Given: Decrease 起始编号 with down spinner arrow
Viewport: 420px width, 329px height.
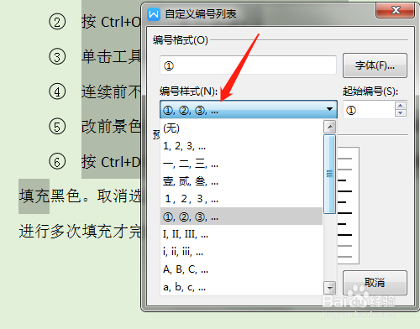Looking at the screenshot, I should (x=401, y=113).
